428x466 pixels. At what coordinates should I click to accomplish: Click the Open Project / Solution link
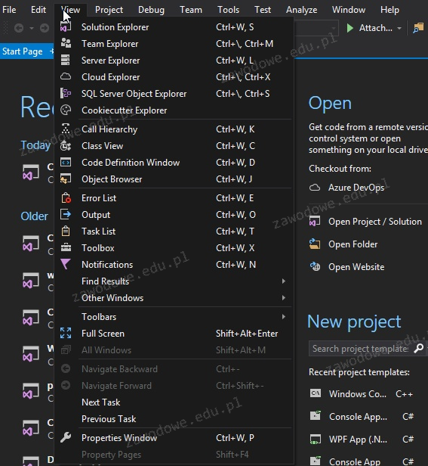click(375, 222)
